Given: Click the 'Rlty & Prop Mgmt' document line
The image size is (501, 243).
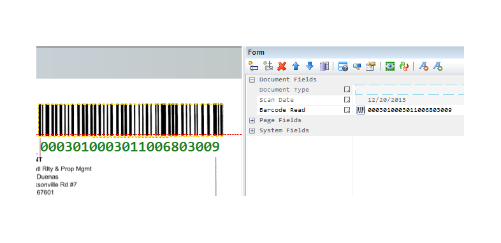Looking at the screenshot, I should point(67,169).
